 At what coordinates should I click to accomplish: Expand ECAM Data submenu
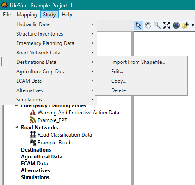point(48,81)
